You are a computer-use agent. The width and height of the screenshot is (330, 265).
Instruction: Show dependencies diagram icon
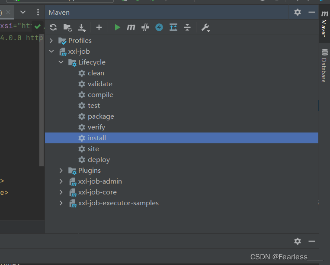pyautogui.click(x=173, y=27)
